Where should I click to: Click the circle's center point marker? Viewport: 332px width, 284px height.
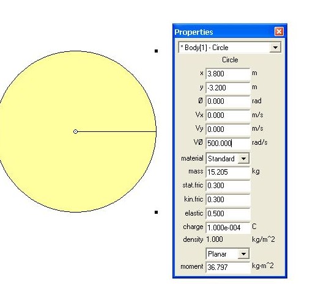75,132
